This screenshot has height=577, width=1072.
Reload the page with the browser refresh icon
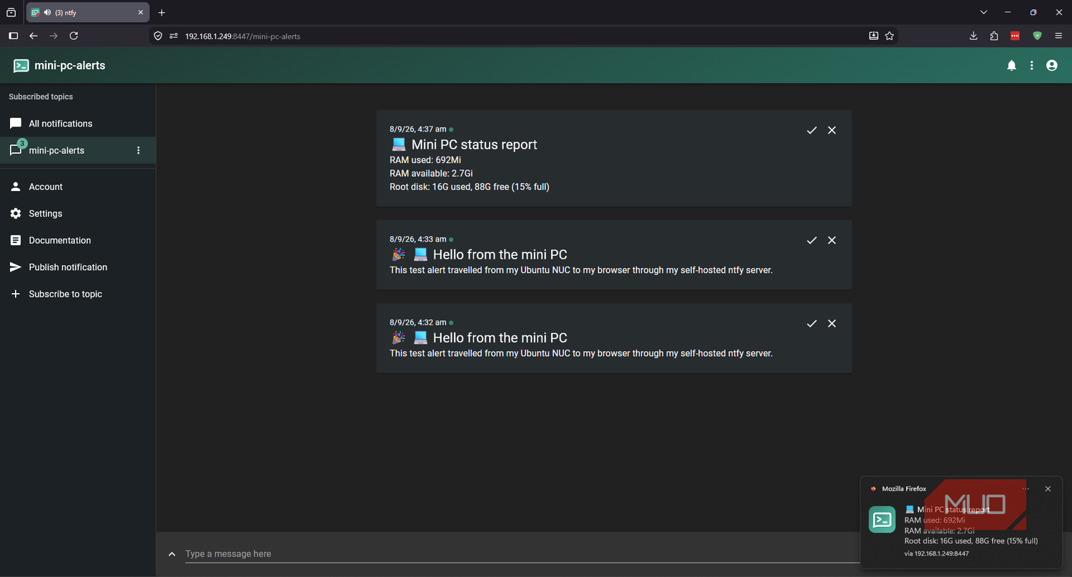tap(74, 36)
